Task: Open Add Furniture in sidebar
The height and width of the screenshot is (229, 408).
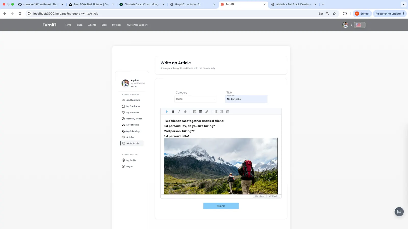Action: tap(131, 100)
